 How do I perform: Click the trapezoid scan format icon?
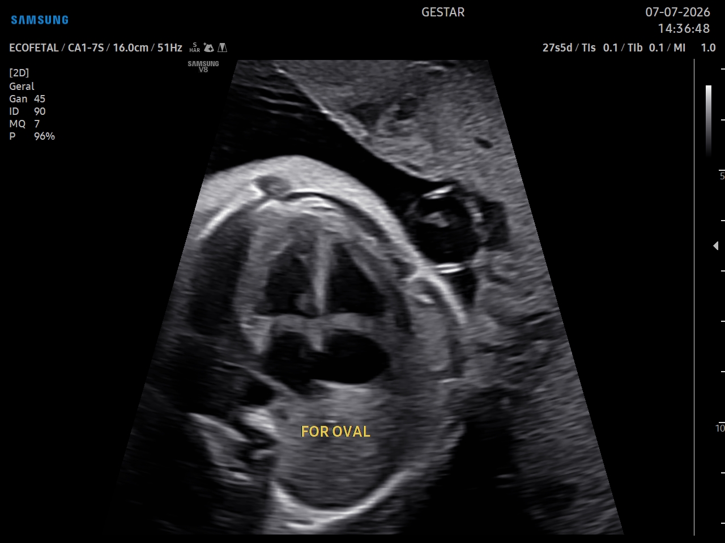tap(223, 48)
